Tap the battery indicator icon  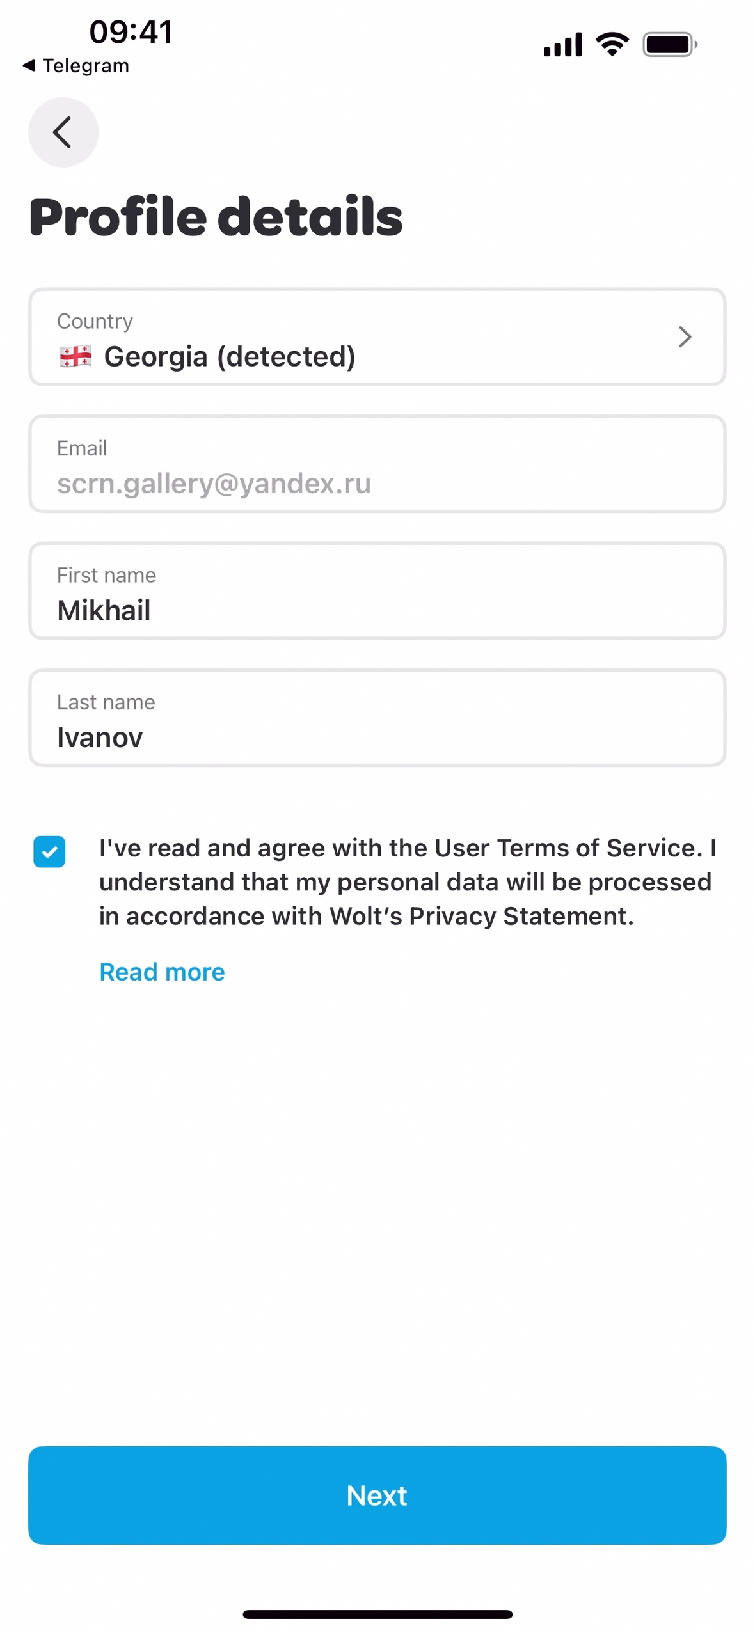(x=669, y=45)
